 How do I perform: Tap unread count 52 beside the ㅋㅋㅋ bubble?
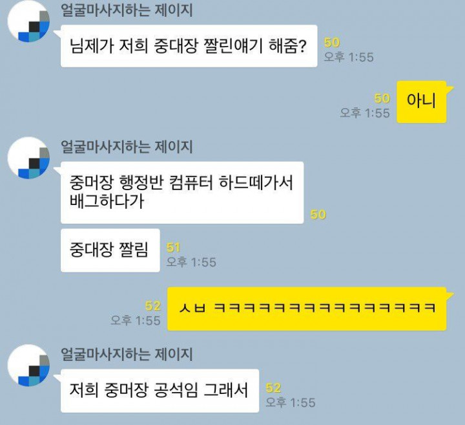153,306
